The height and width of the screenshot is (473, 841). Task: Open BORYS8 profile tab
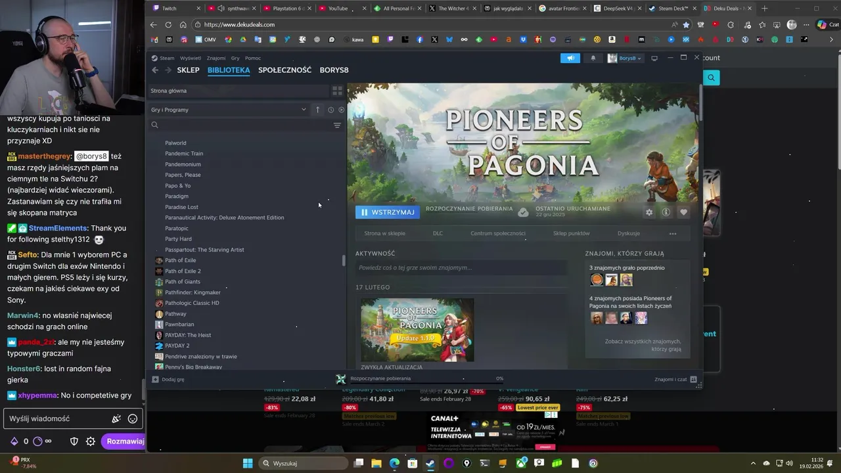click(x=334, y=70)
